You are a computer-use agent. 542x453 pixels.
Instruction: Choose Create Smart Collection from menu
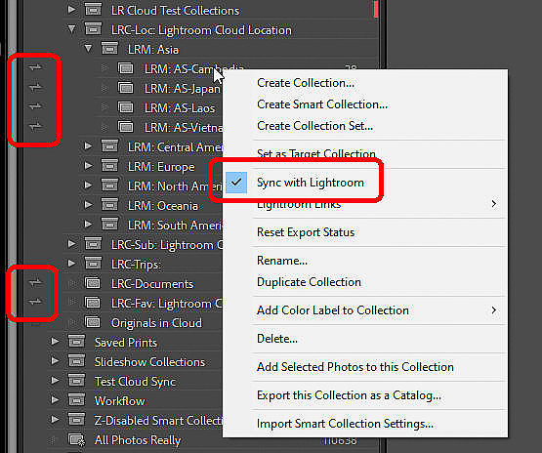click(322, 104)
